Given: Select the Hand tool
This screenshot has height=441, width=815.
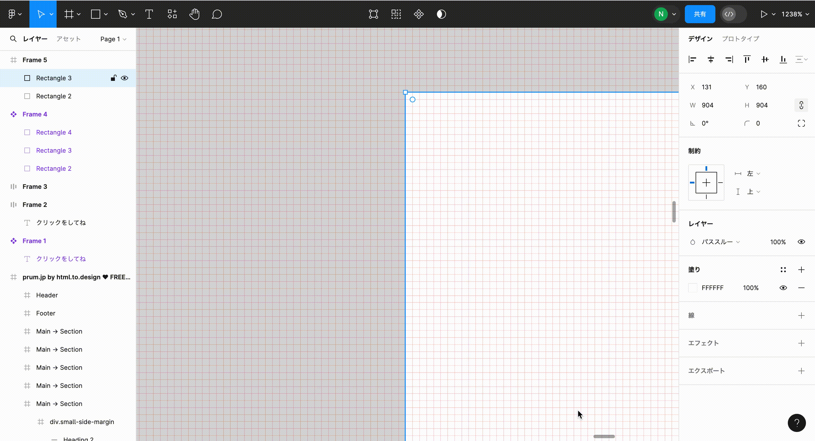Looking at the screenshot, I should coord(194,14).
